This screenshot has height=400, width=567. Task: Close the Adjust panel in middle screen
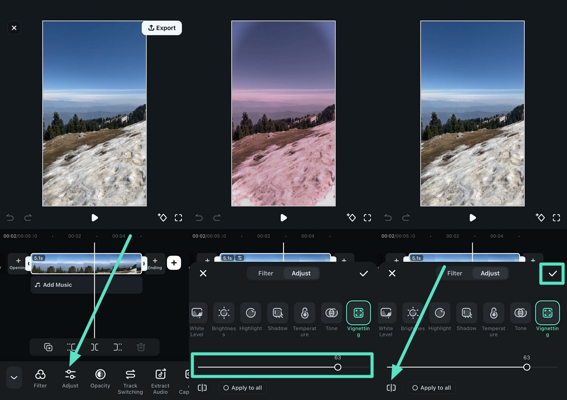pos(203,273)
